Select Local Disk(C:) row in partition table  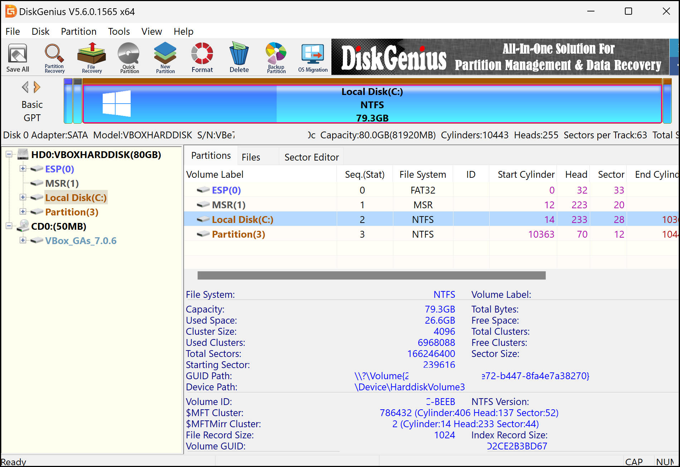pos(432,219)
